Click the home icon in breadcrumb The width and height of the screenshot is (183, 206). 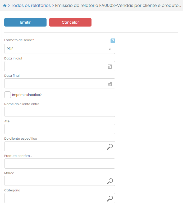(5, 6)
